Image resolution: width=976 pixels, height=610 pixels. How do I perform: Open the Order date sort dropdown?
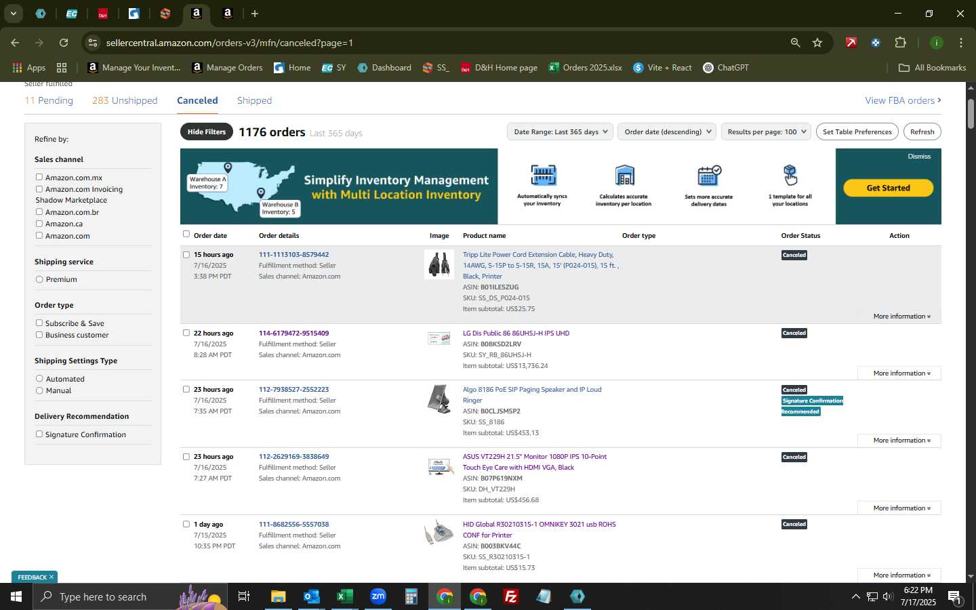667,131
